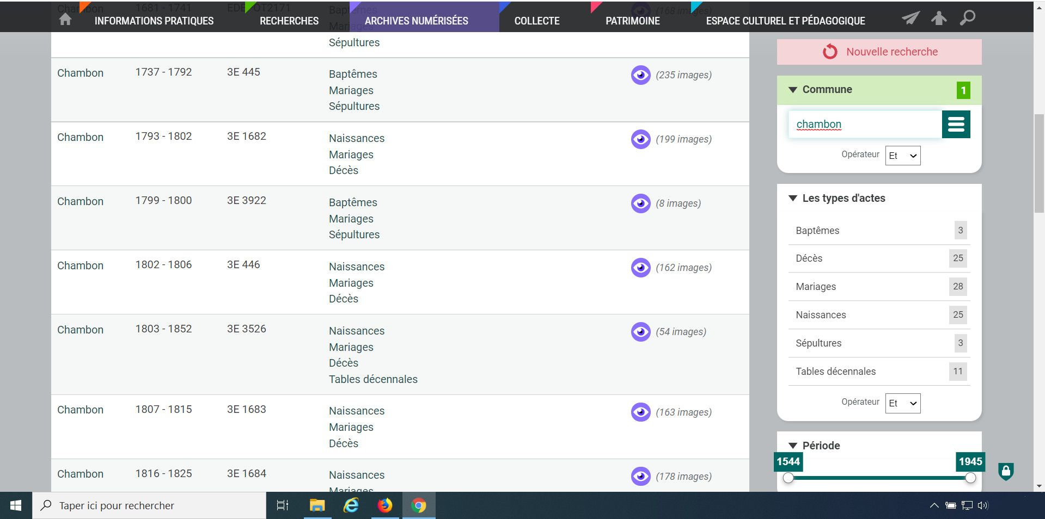This screenshot has width=1045, height=519.
Task: Open the Archives Numérisées menu
Action: click(x=416, y=21)
